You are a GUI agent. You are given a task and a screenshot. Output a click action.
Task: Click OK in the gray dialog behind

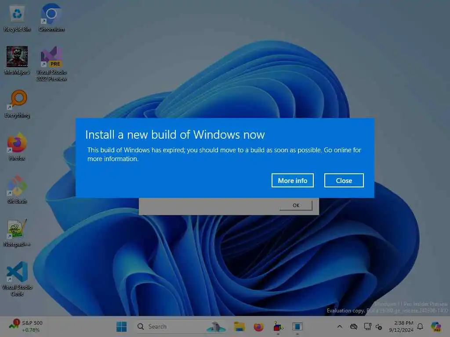(296, 205)
